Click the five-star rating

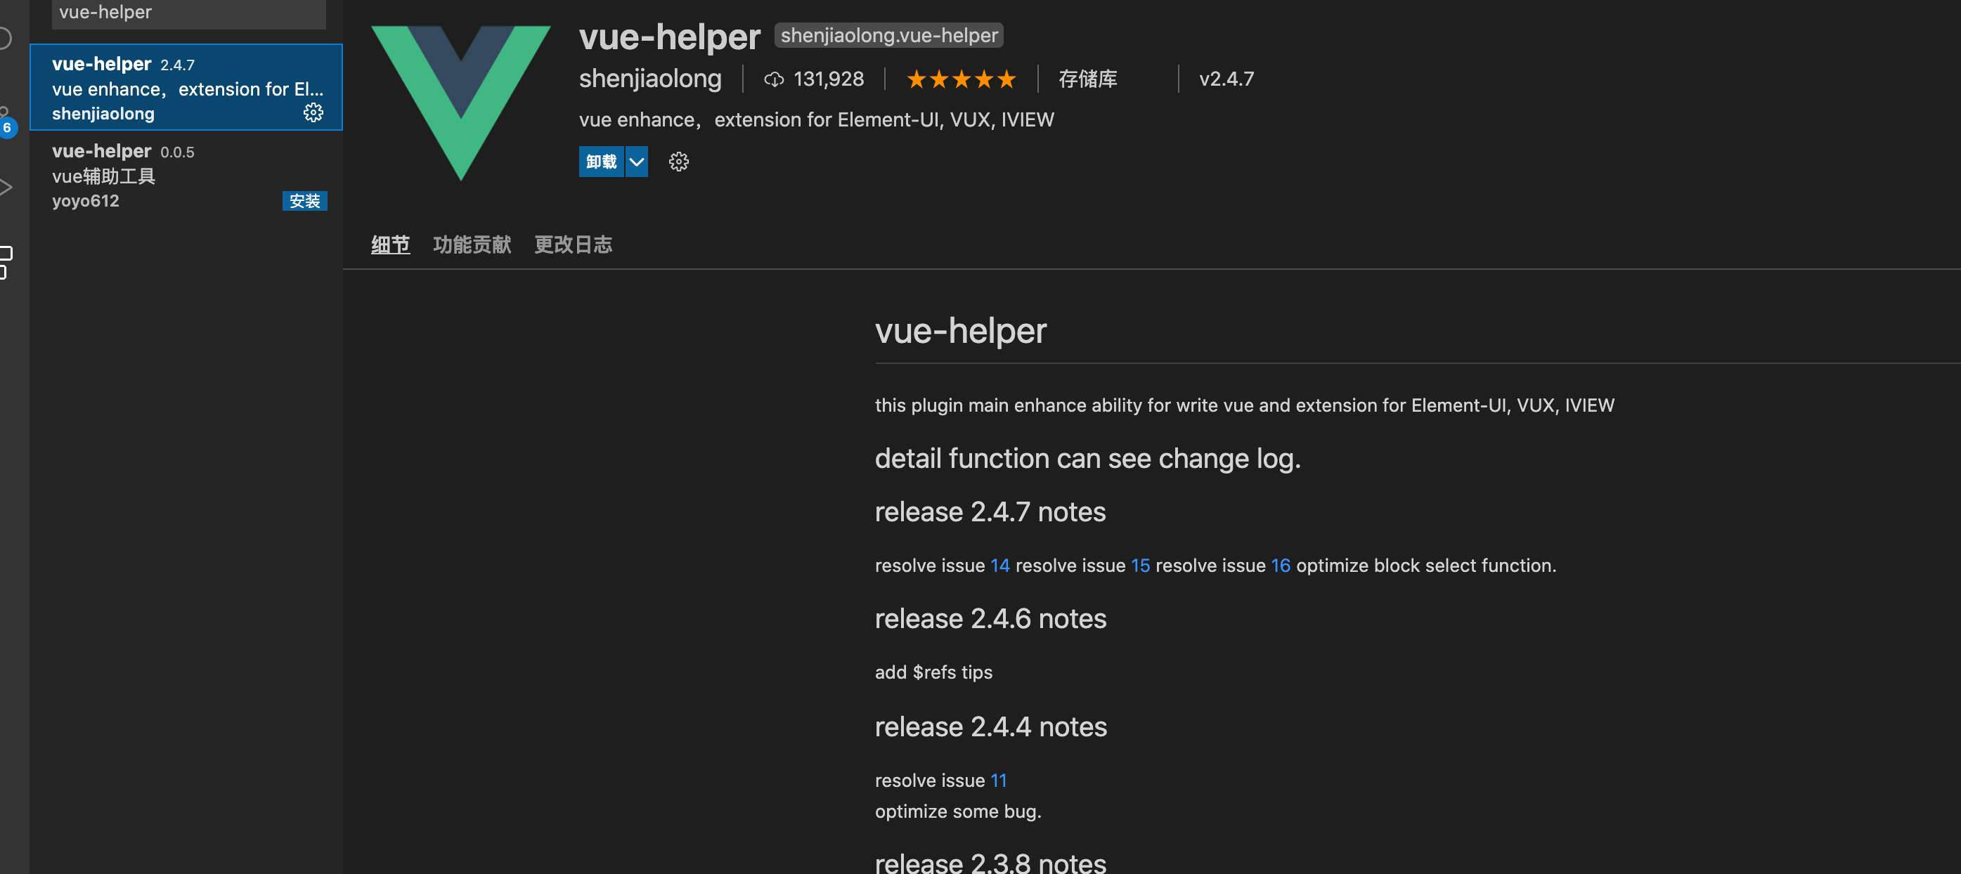pyautogui.click(x=961, y=79)
